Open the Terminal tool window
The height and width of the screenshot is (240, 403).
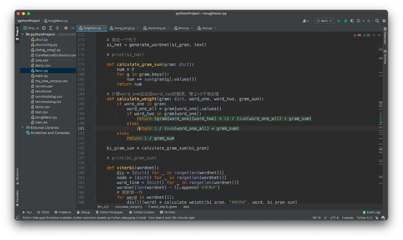coord(168,212)
